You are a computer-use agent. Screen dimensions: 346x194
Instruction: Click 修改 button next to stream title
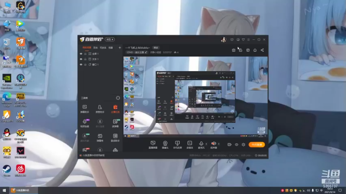tap(156, 48)
